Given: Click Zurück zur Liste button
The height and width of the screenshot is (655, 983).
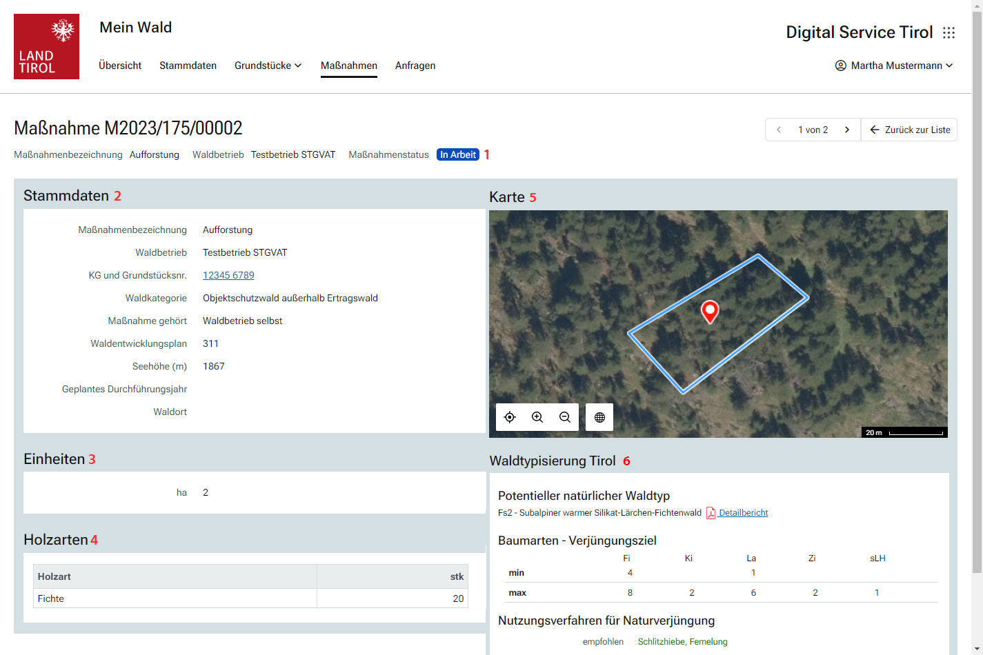Looking at the screenshot, I should click(x=910, y=130).
